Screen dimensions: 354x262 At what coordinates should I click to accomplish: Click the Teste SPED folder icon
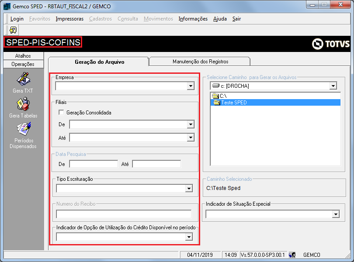[217, 103]
